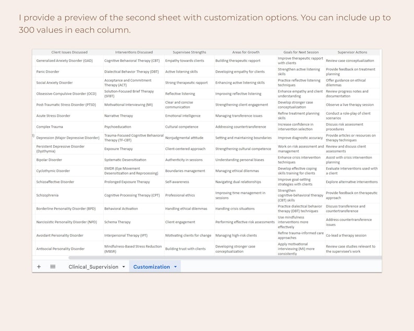Click the Persistent Depressive Disorder (Dysthymia) cell
This screenshot has height=331, width=414.
coord(69,149)
